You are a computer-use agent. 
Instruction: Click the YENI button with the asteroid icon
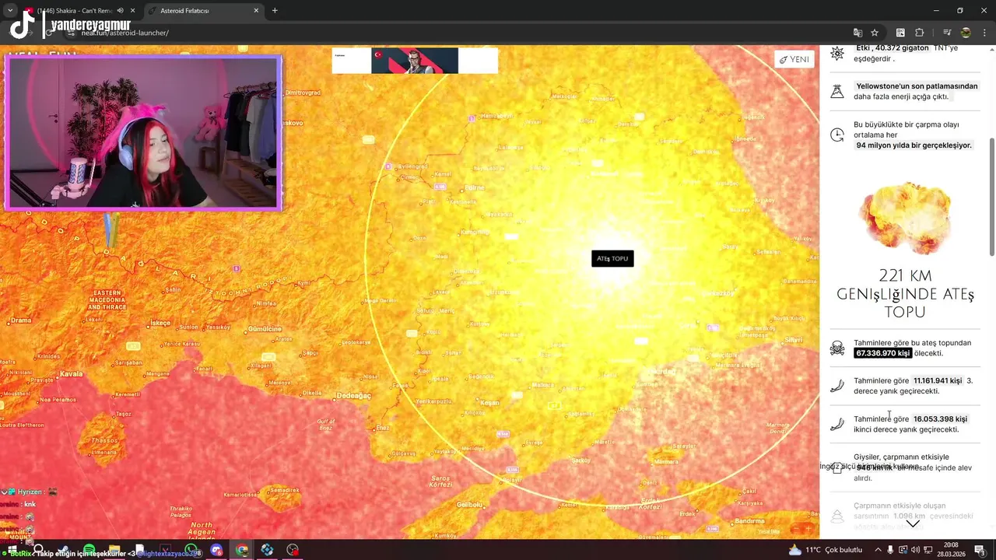[x=794, y=59]
